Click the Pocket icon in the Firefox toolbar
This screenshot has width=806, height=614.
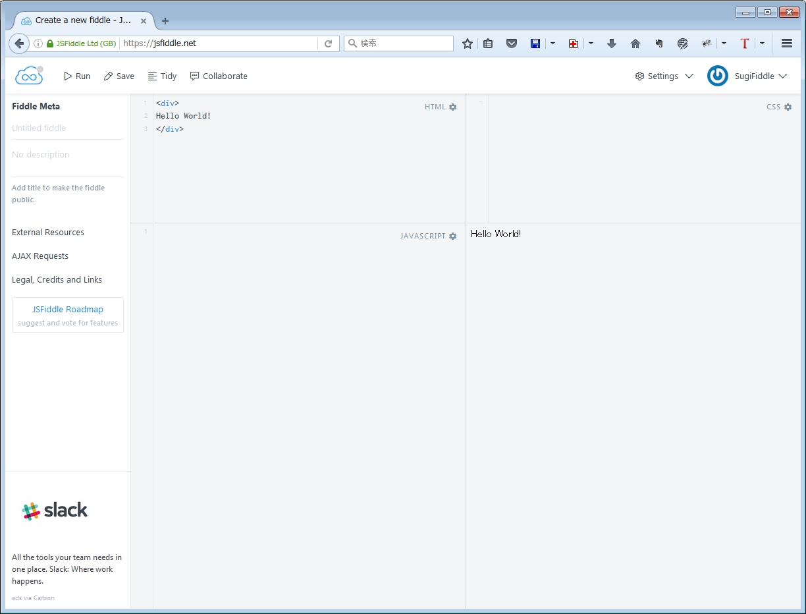point(512,43)
